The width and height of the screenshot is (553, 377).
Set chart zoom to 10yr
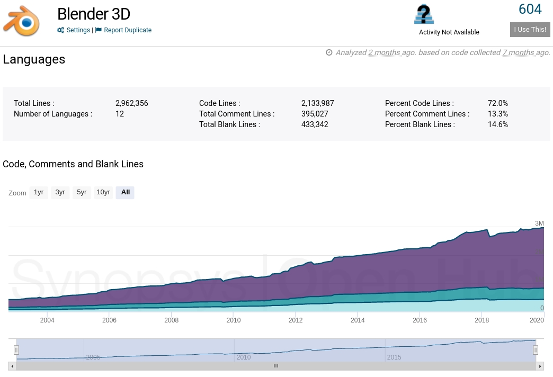[x=103, y=193]
